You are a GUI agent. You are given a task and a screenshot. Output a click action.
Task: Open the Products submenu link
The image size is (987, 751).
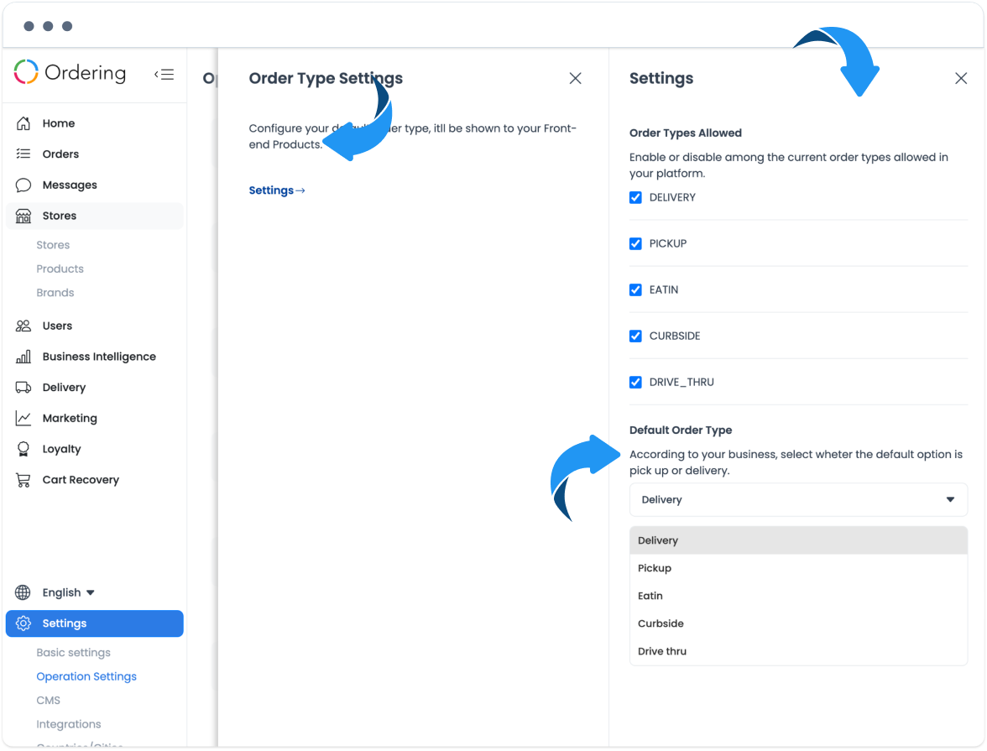pos(60,269)
